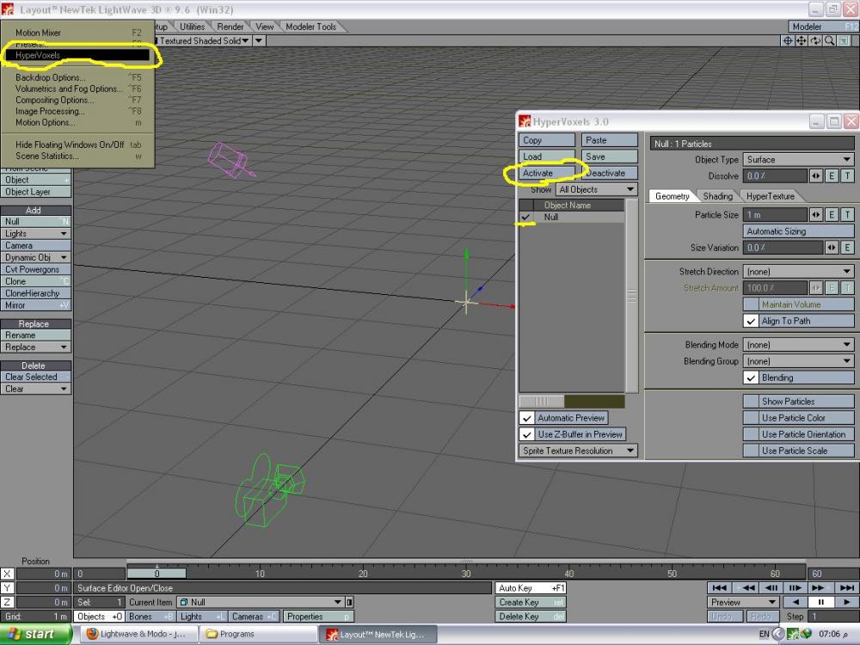Go to previous keyframe button

pos(745,587)
